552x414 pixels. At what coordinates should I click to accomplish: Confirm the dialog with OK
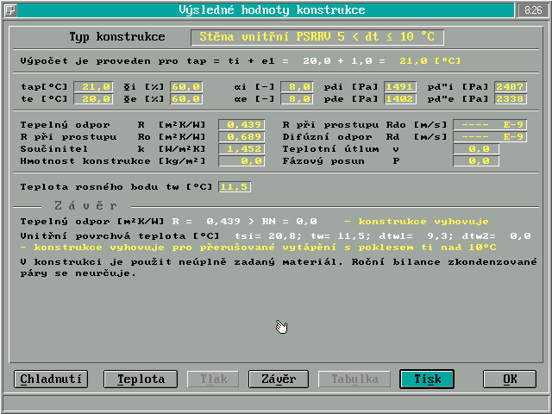click(x=510, y=379)
